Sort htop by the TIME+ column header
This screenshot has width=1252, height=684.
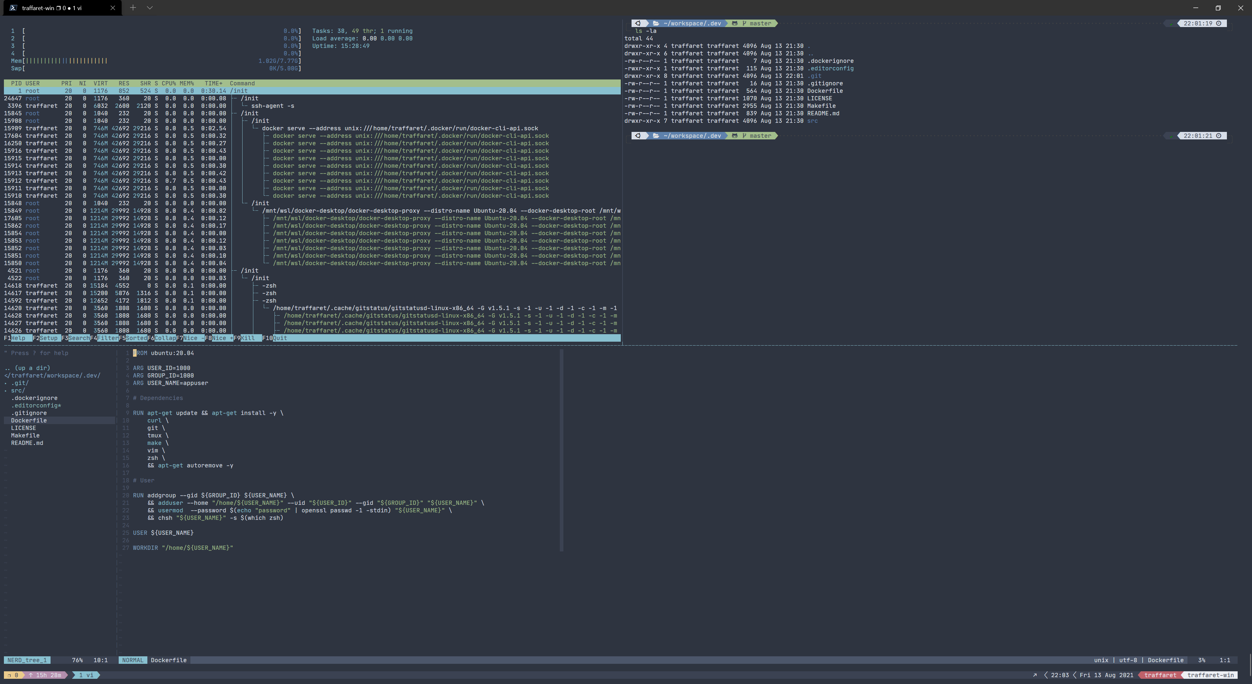(x=213, y=83)
